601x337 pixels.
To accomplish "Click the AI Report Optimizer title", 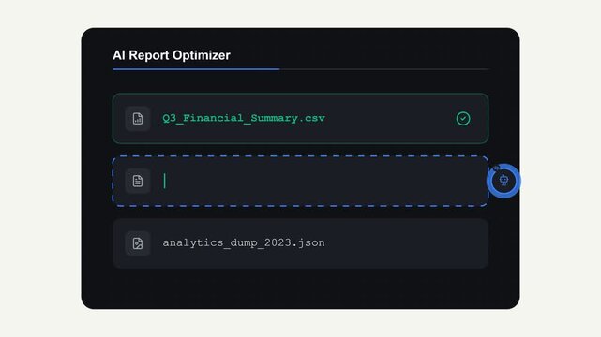I will click(x=172, y=55).
